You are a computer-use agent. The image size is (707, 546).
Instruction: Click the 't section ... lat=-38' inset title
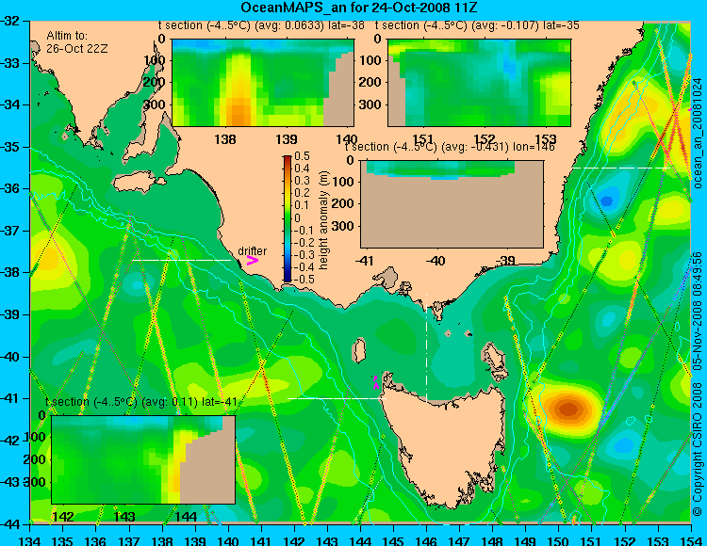[261, 25]
